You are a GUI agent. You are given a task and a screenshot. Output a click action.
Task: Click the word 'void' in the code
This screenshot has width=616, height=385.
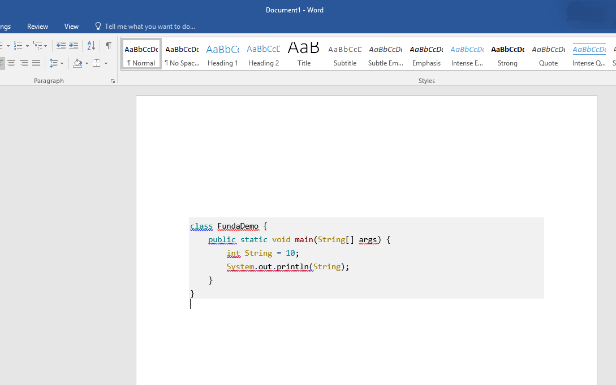click(x=281, y=239)
